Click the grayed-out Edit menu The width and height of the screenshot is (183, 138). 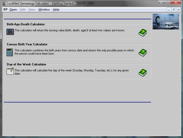click(x=23, y=10)
